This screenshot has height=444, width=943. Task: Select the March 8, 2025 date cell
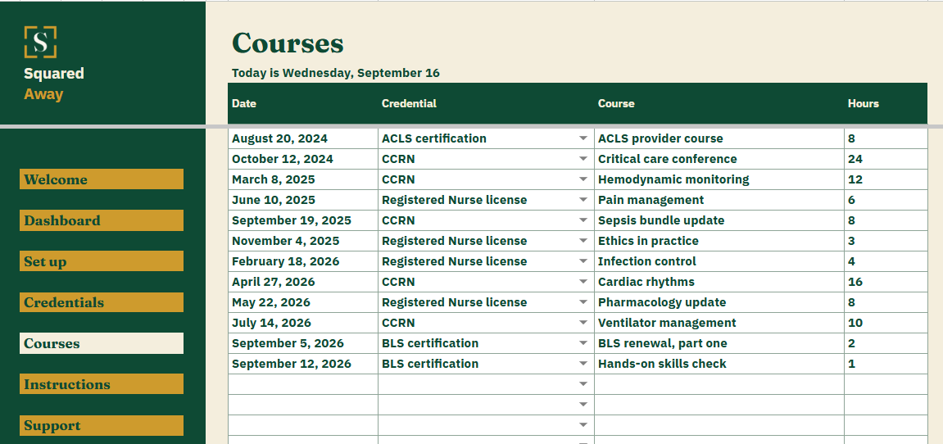303,179
